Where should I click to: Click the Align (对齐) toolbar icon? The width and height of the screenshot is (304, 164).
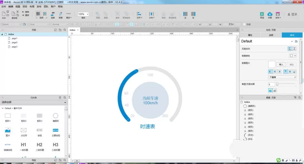(139, 14)
